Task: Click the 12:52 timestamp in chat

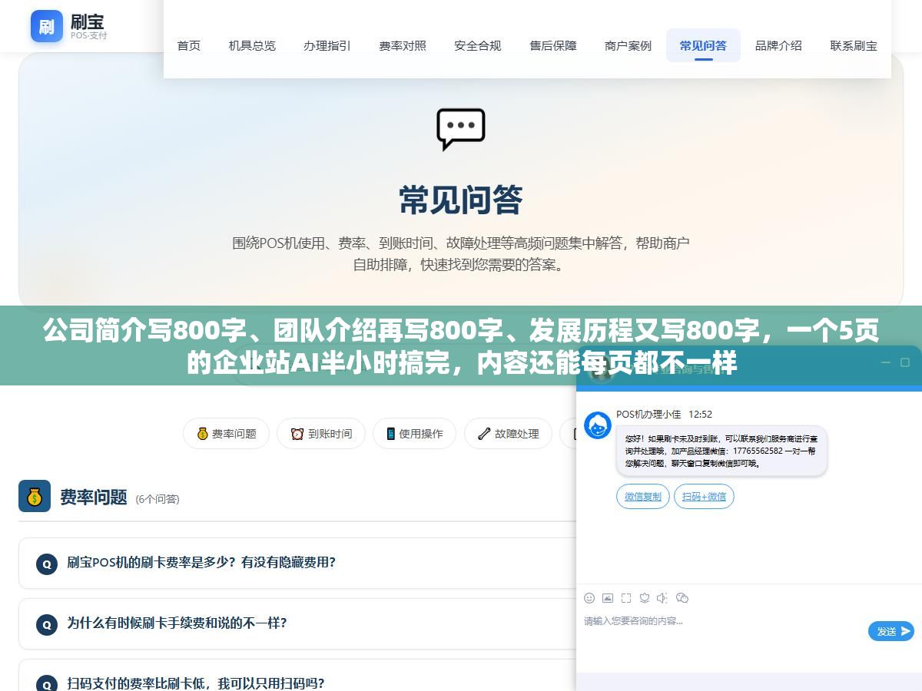Action: [x=700, y=414]
